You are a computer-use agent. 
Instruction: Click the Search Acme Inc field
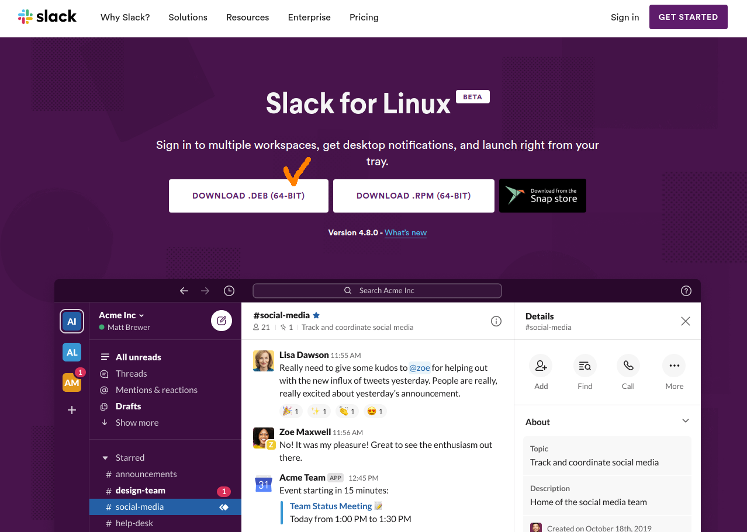377,290
